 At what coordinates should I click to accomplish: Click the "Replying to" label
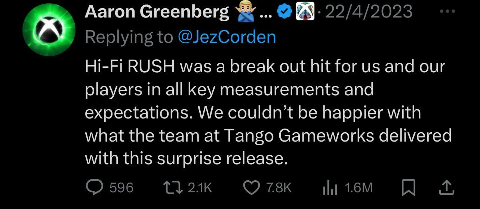tap(129, 37)
